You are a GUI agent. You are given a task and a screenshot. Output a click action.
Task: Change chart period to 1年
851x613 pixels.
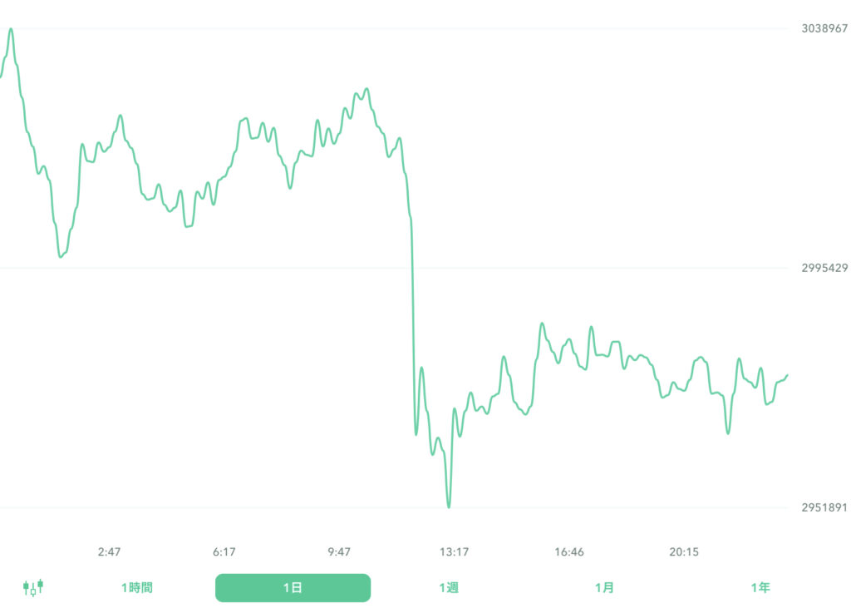[x=760, y=588]
